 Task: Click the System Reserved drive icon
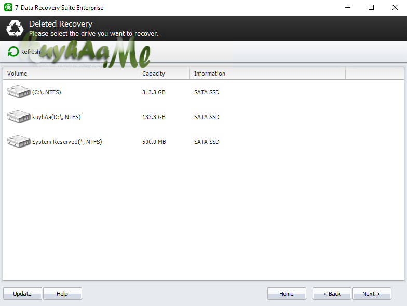(x=19, y=141)
